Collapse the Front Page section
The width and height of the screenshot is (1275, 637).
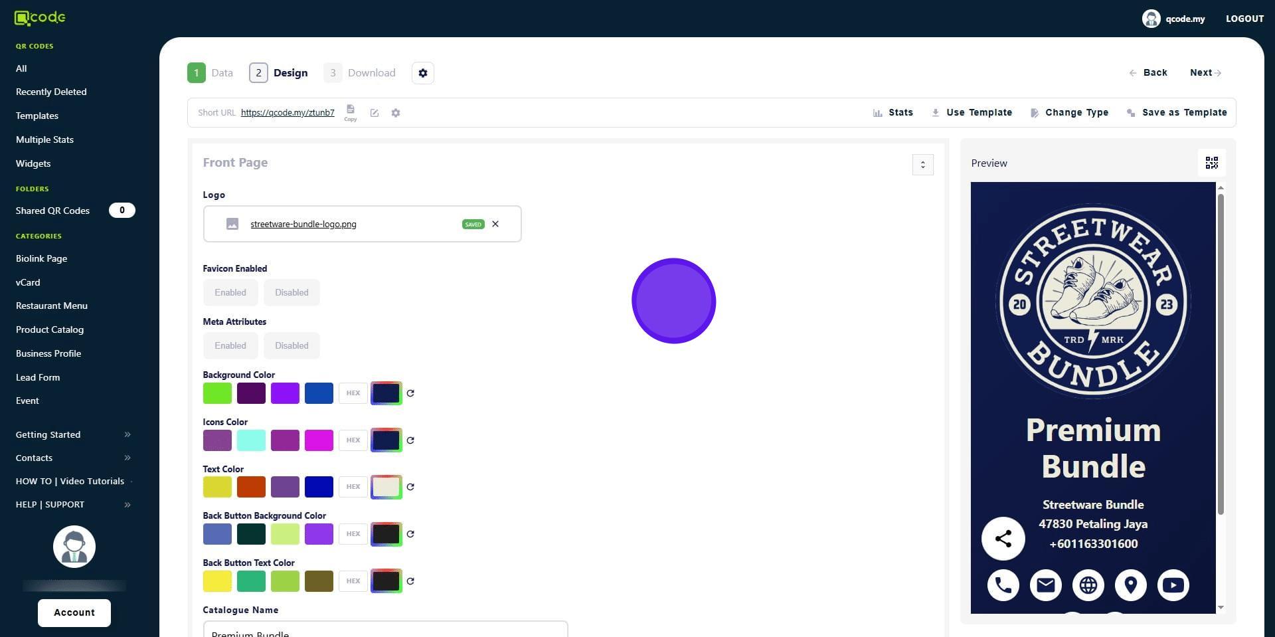coord(922,165)
